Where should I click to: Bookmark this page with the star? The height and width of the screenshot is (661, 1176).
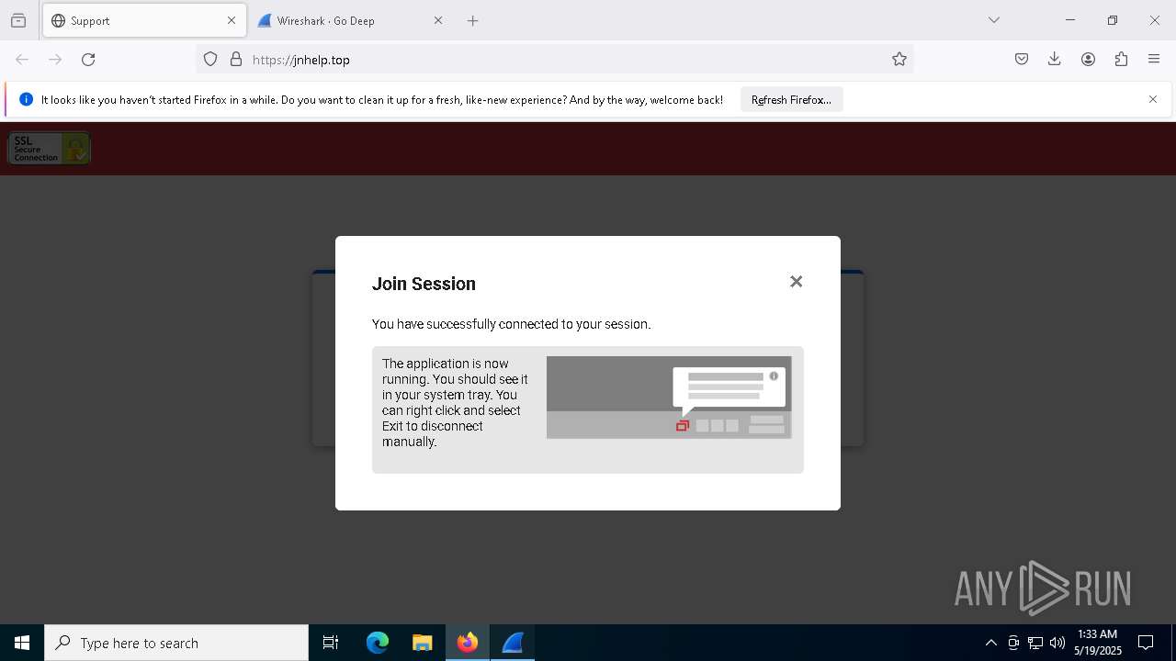899,60
